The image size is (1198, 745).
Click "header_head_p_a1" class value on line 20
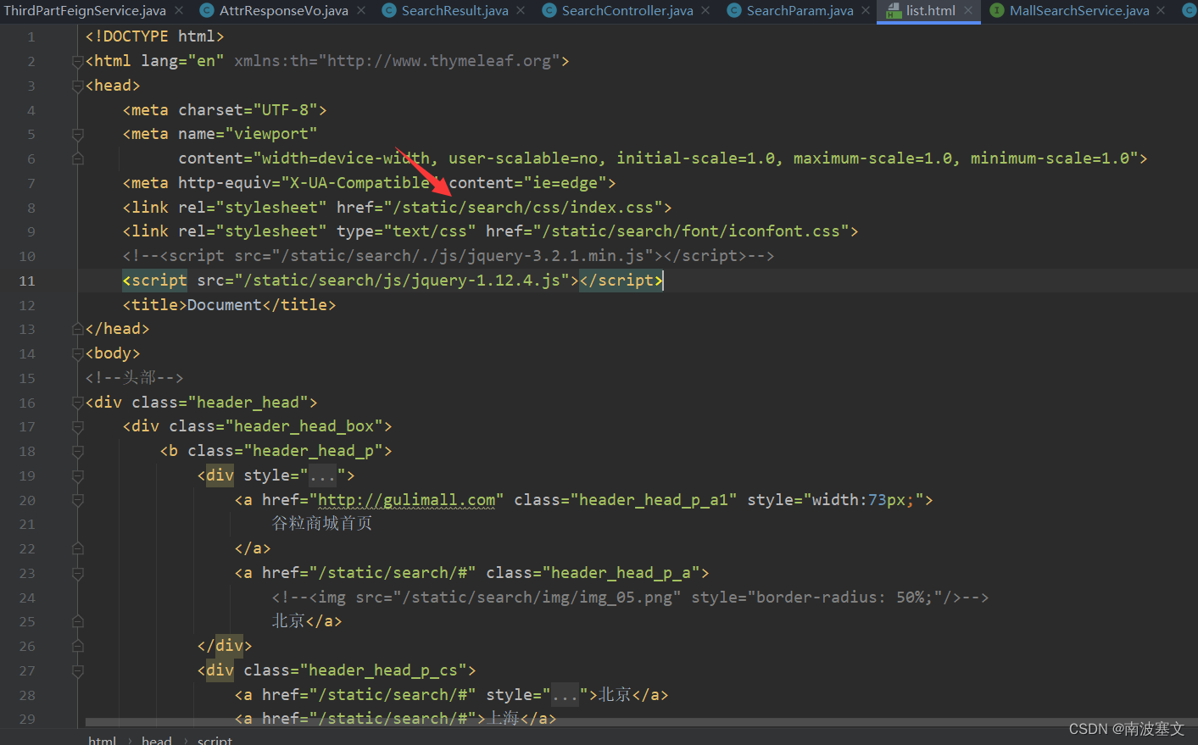[x=654, y=500]
